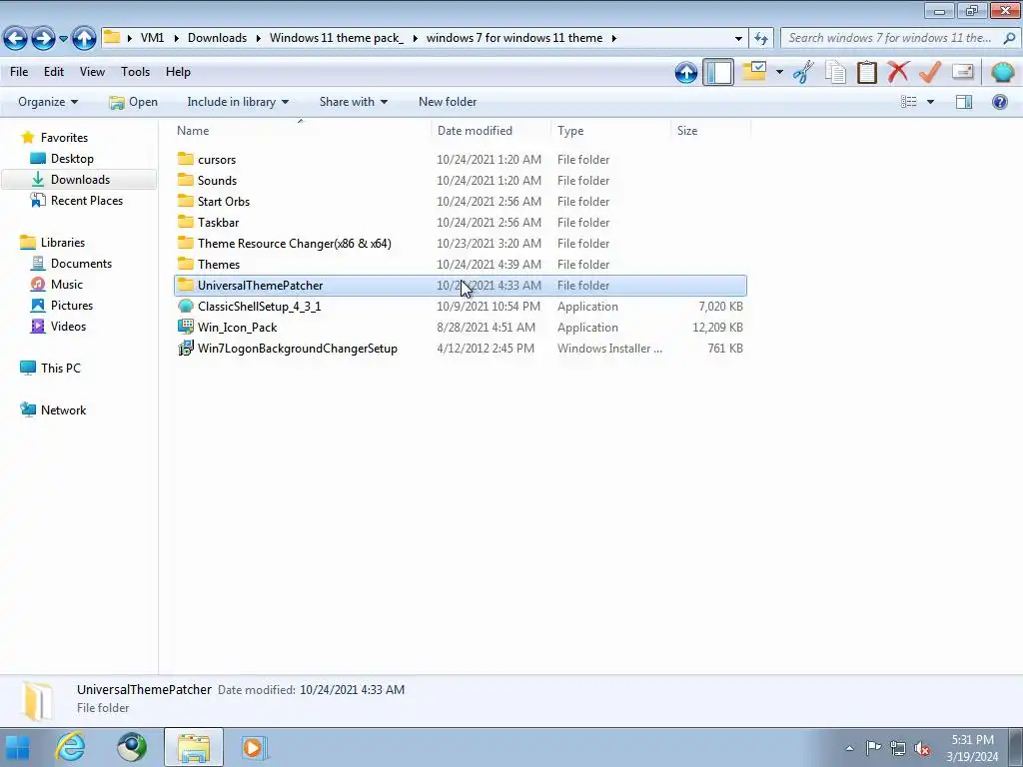This screenshot has height=767, width=1023.
Task: Sort by the Type column header
Action: click(x=610, y=131)
